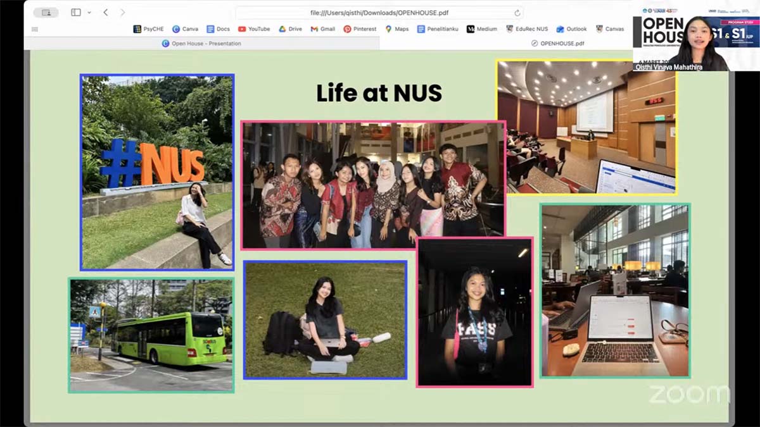The width and height of the screenshot is (760, 427).
Task: Click the #NUS sign photo on slide
Action: coord(157,172)
